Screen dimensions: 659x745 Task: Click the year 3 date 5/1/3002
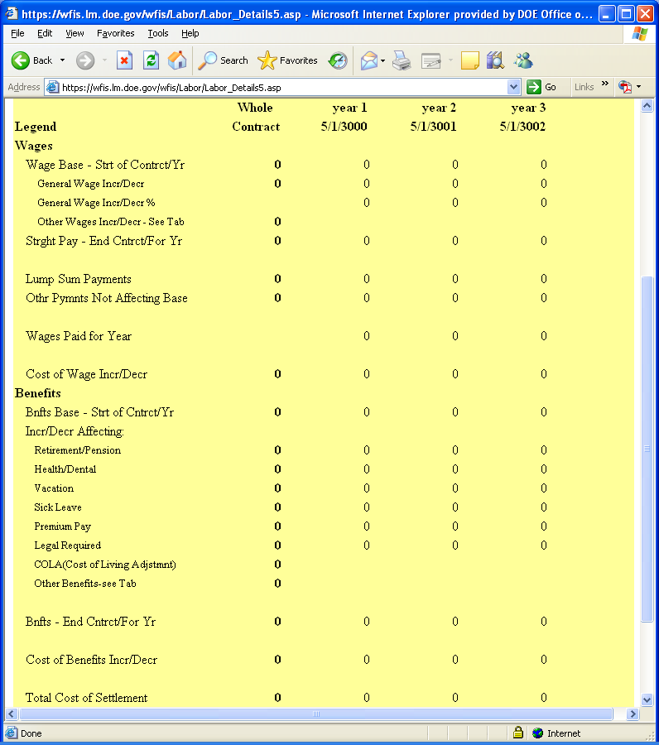522,127
